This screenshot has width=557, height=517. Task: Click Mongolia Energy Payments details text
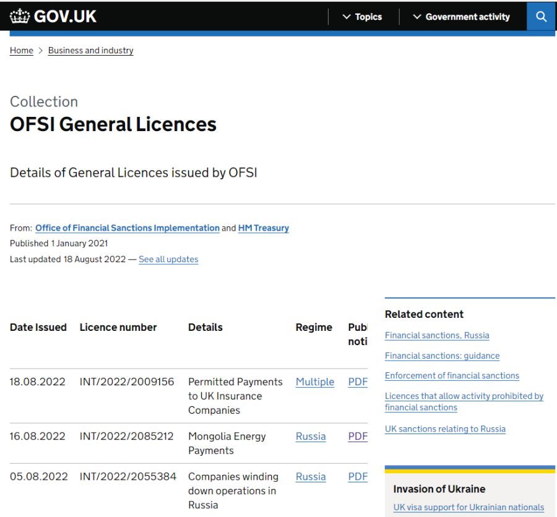coord(227,443)
